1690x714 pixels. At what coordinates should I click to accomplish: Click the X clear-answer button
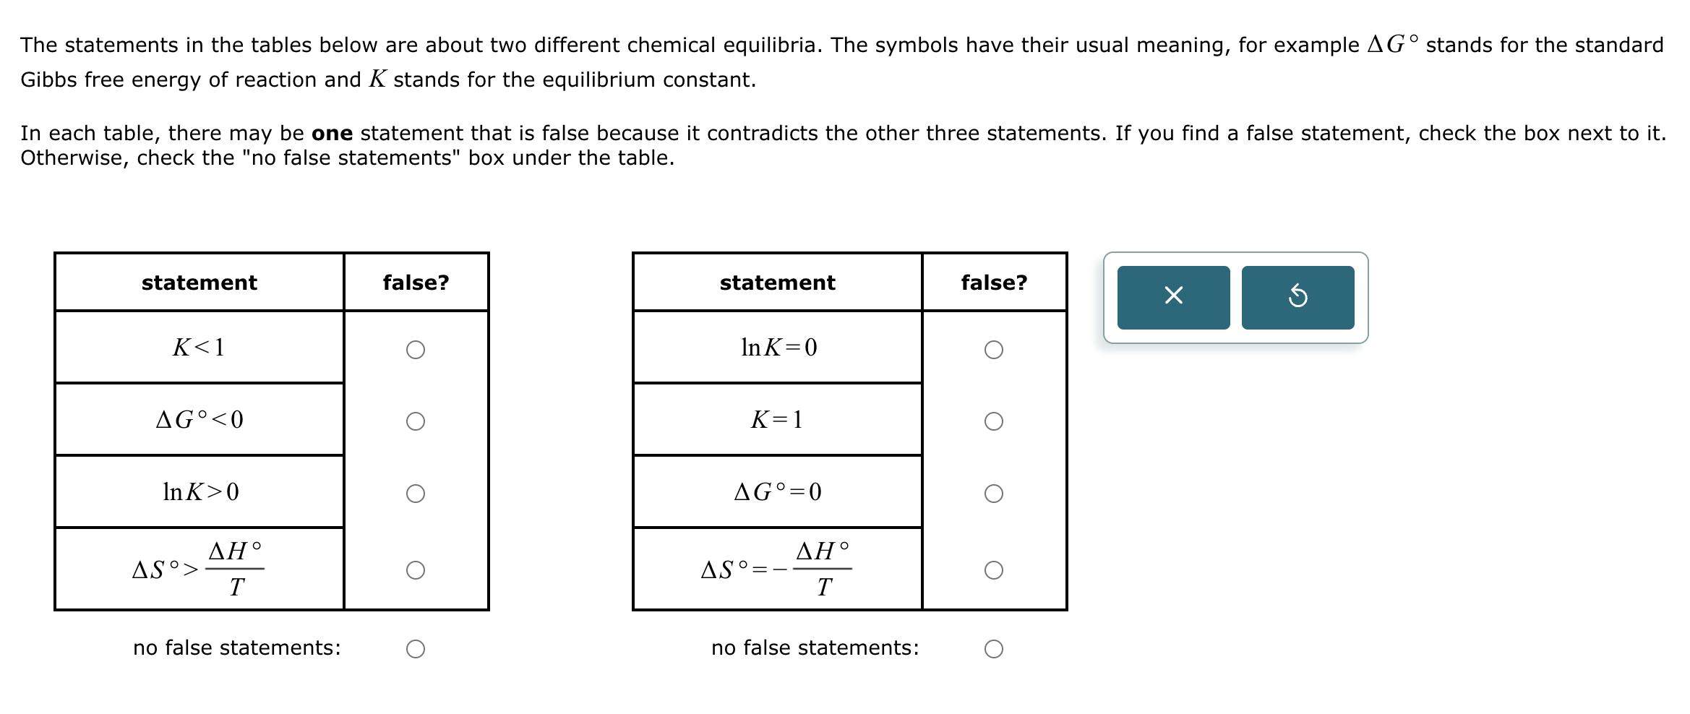click(x=1173, y=298)
